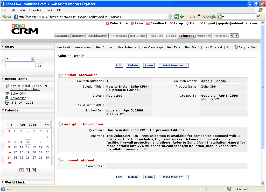Click the more quick-create links arrow icon
Image resolution: width=266 pixels, height=192 pixels.
(x=228, y=47)
